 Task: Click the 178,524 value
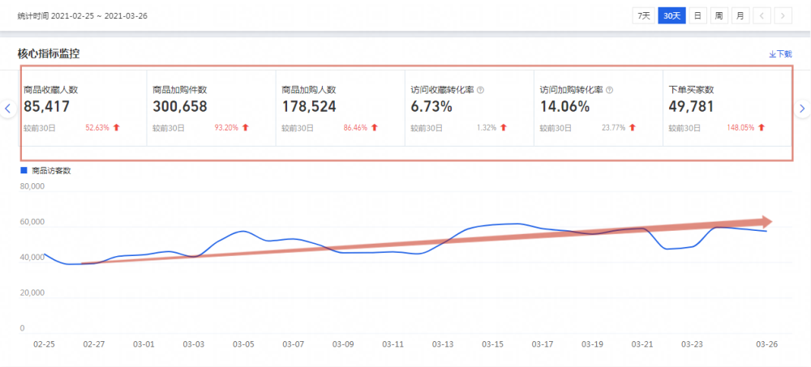tap(309, 107)
